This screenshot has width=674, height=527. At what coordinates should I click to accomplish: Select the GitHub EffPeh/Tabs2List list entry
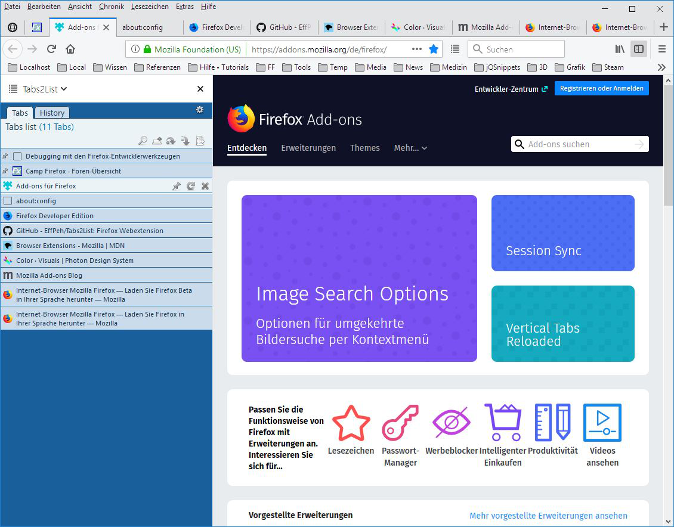tap(107, 231)
